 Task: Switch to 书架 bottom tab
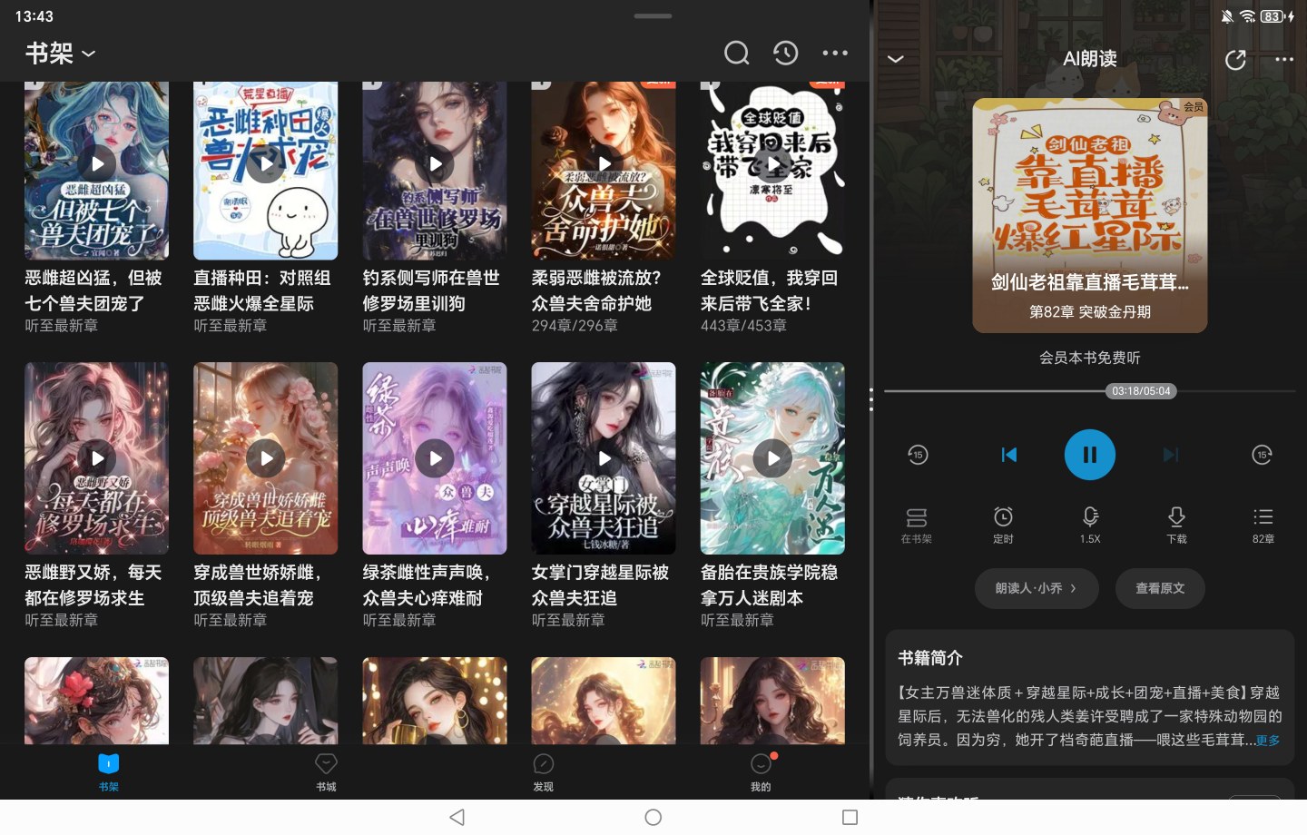(x=109, y=772)
